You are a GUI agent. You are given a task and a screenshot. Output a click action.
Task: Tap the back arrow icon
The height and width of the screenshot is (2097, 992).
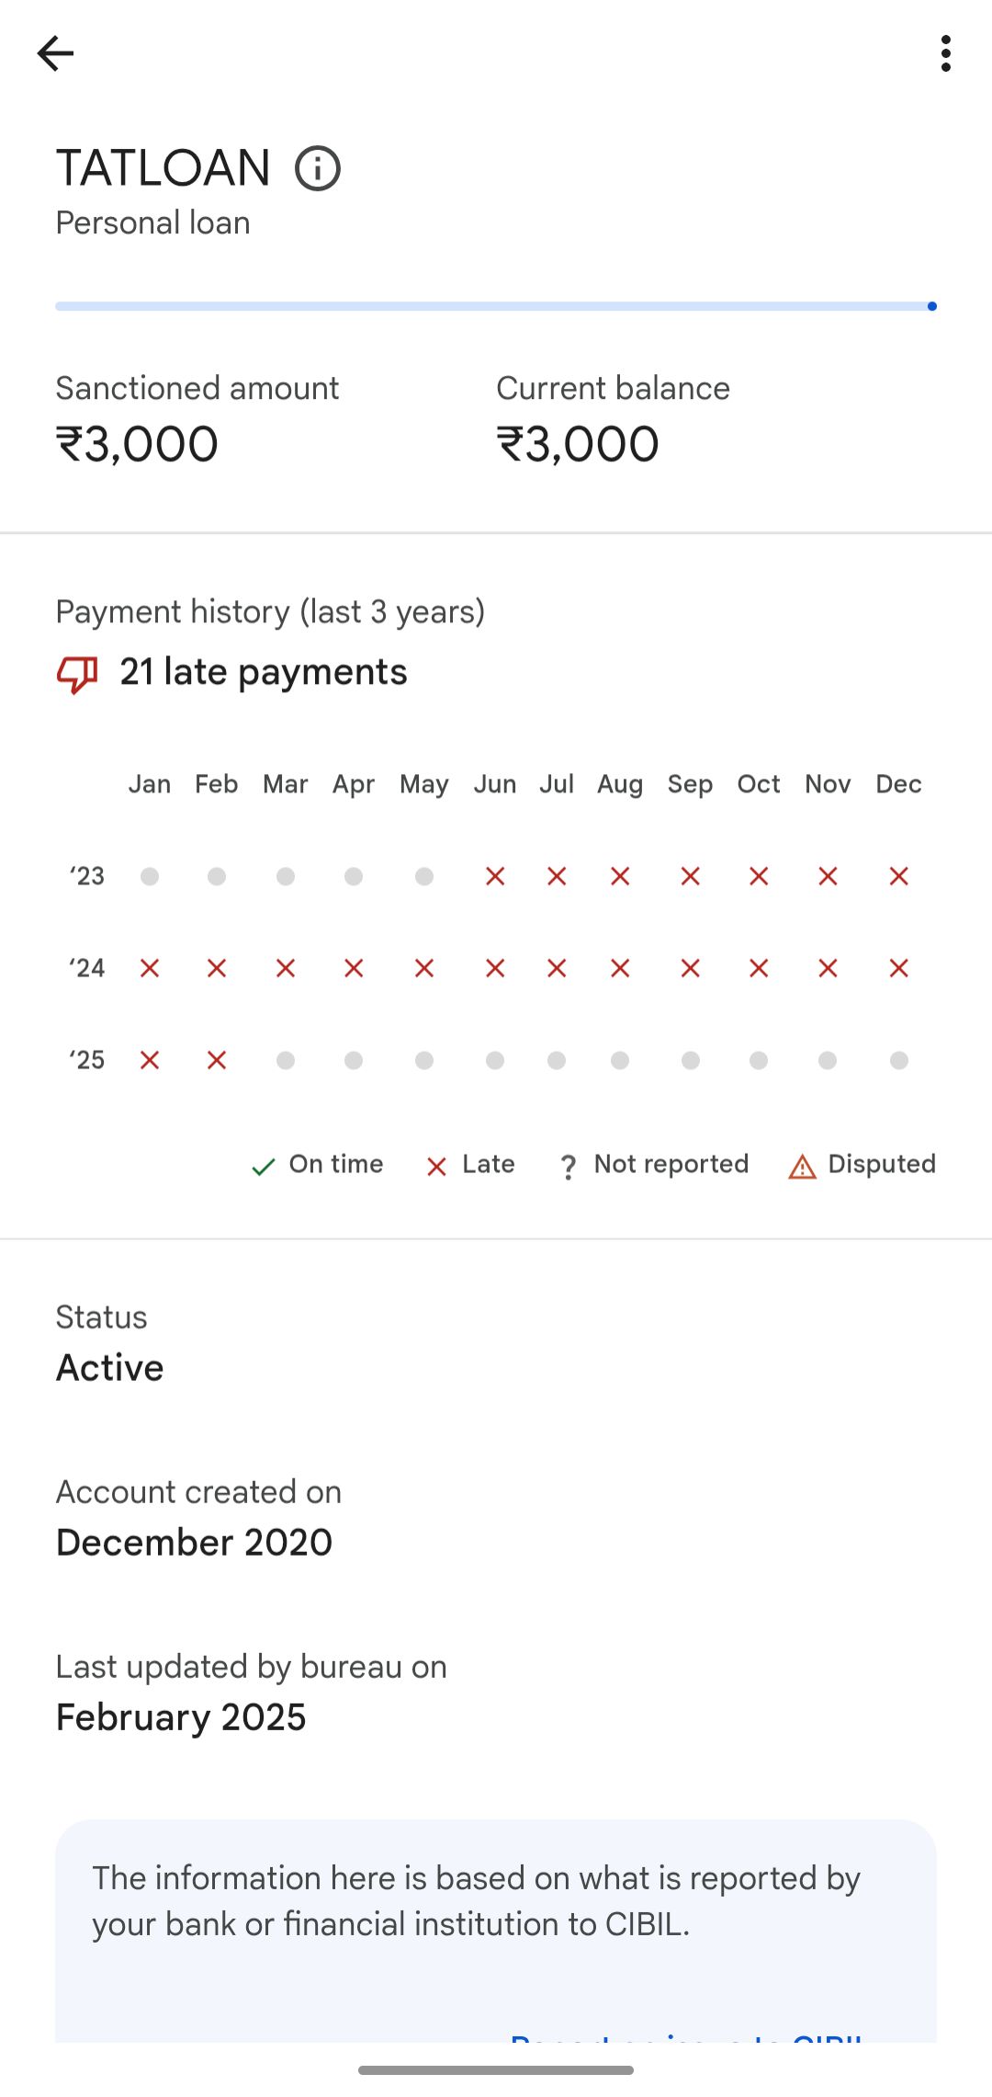click(55, 53)
